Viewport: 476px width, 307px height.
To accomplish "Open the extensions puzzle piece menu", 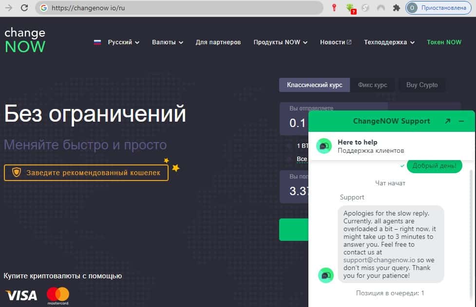I will pos(396,8).
